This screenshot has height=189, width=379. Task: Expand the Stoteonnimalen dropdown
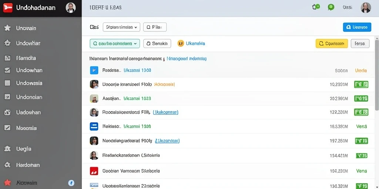click(x=121, y=27)
